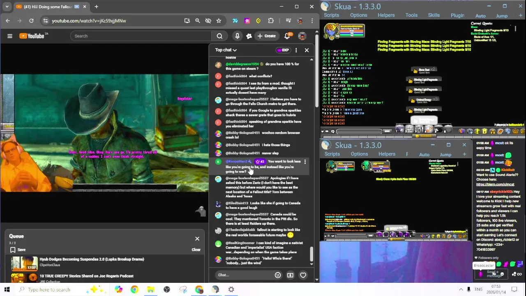Open Chrome extensions puzzle icon

(x=271, y=21)
